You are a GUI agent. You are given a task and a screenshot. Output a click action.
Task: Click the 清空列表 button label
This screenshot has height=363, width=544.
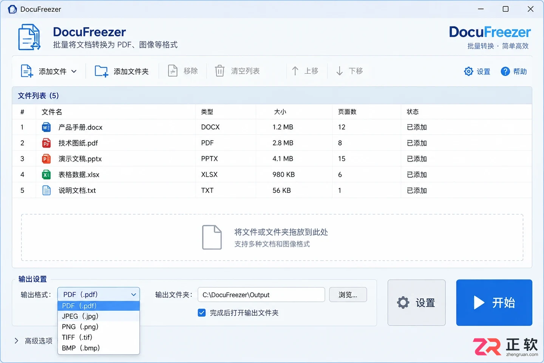tap(246, 71)
